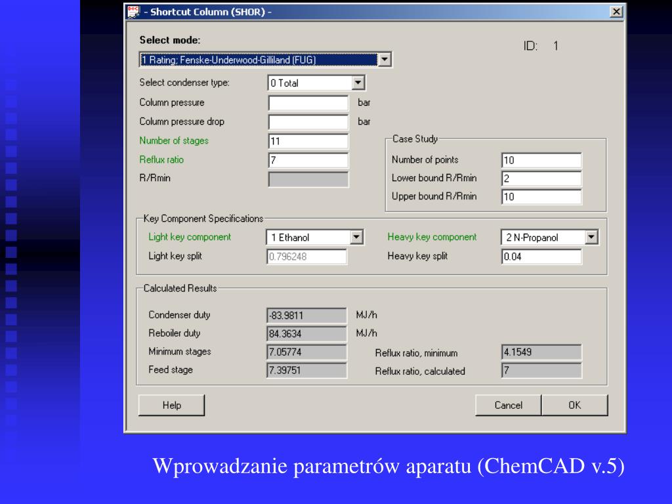This screenshot has width=672, height=504.
Task: Select the Upper bound R/Rmin field
Action: (541, 197)
